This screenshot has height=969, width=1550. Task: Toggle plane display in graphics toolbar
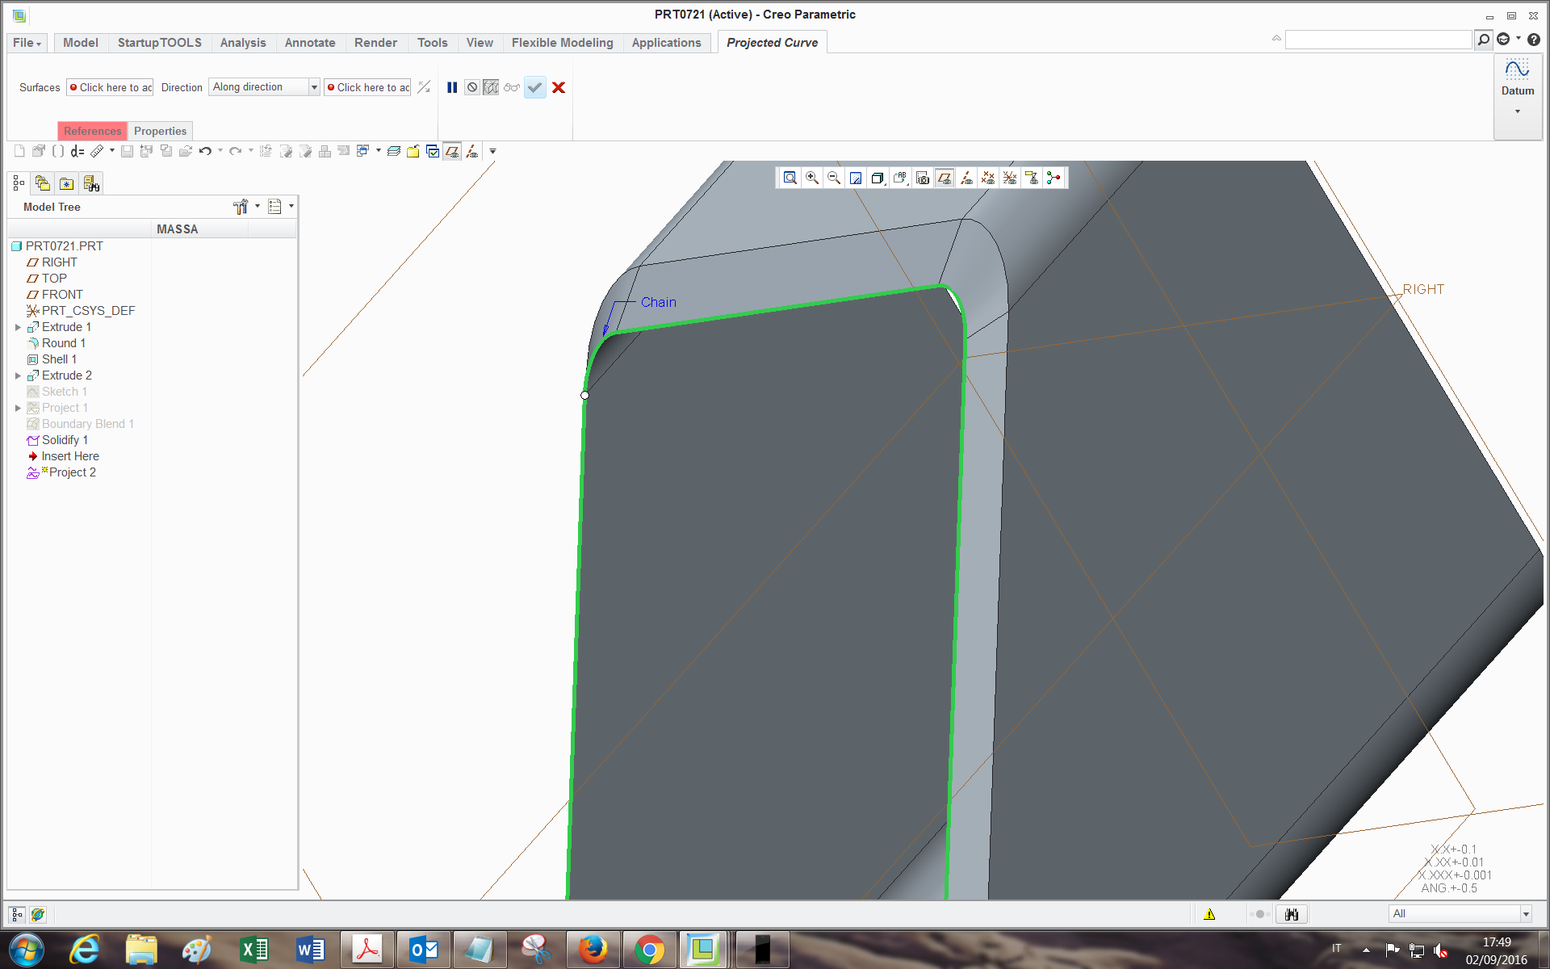click(945, 178)
